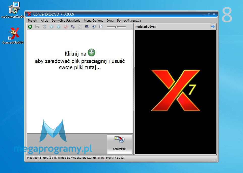Click the document log toolbar icon
This screenshot has height=173, width=243.
coord(101,27)
